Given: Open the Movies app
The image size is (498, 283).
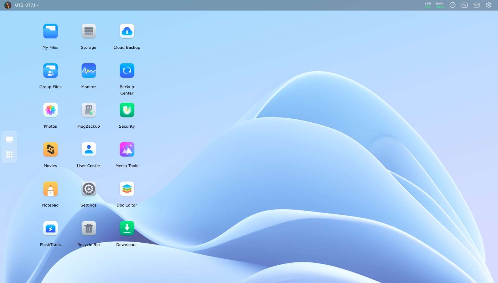Looking at the screenshot, I should point(50,150).
